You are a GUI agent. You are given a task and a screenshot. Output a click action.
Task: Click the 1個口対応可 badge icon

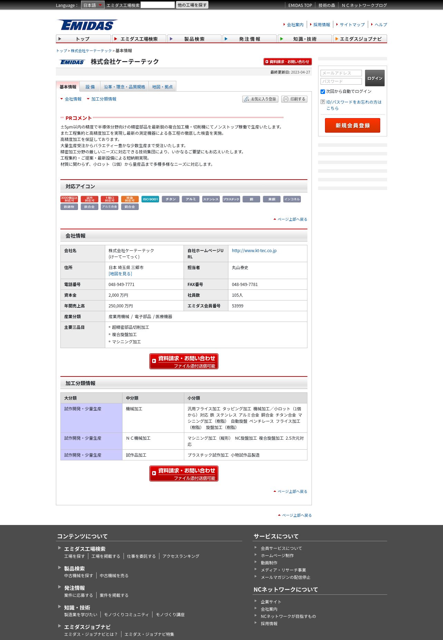click(109, 199)
